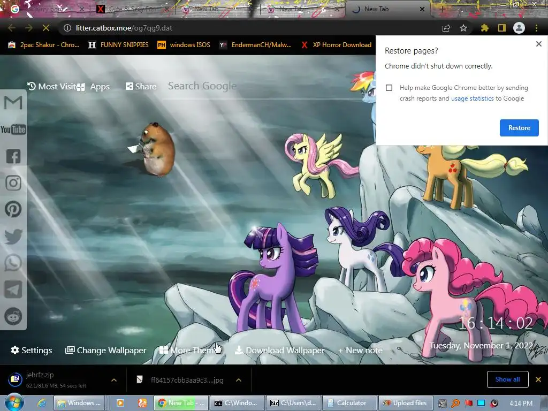Open Most Visited list
Viewport: 548px width, 411px height.
[52, 86]
